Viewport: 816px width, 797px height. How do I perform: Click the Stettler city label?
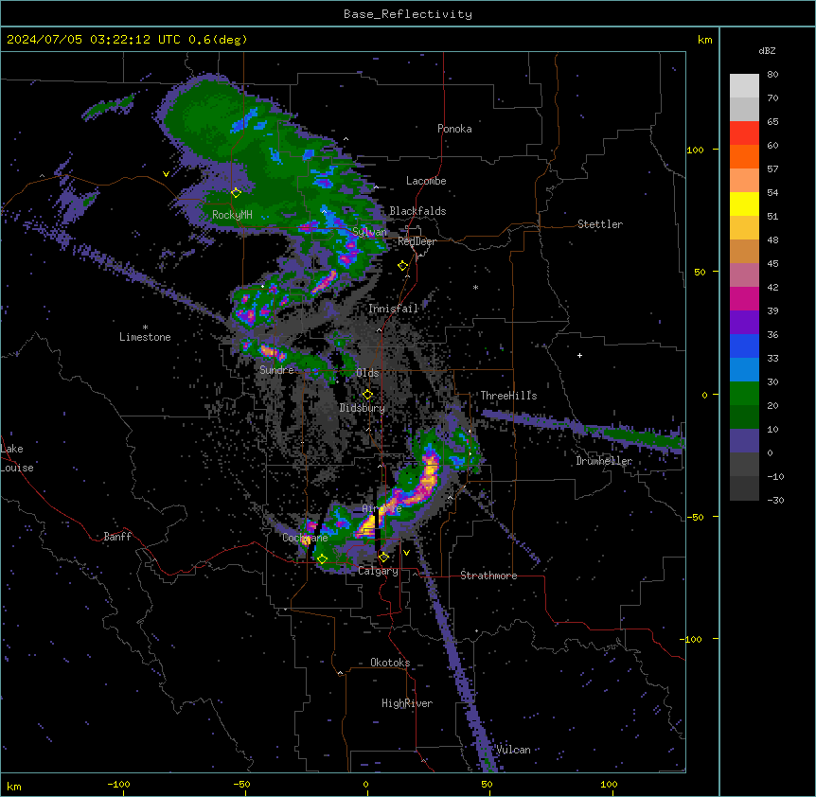[x=599, y=224]
